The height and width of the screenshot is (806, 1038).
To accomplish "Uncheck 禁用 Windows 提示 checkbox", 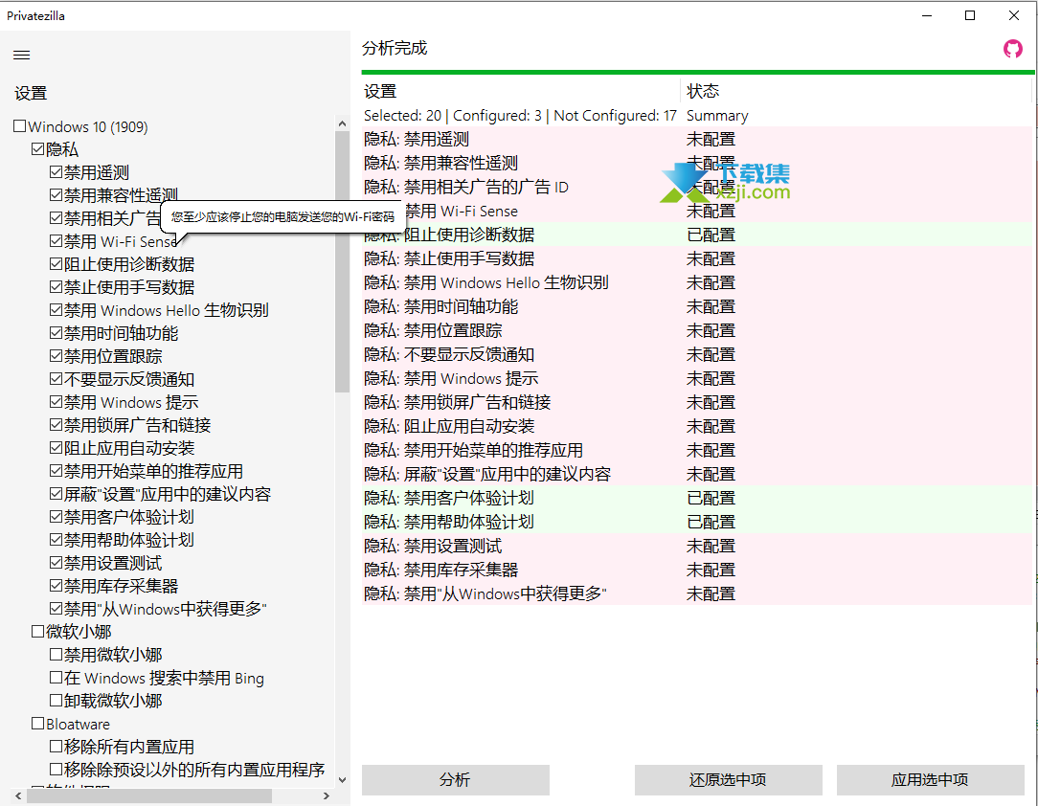I will [56, 402].
